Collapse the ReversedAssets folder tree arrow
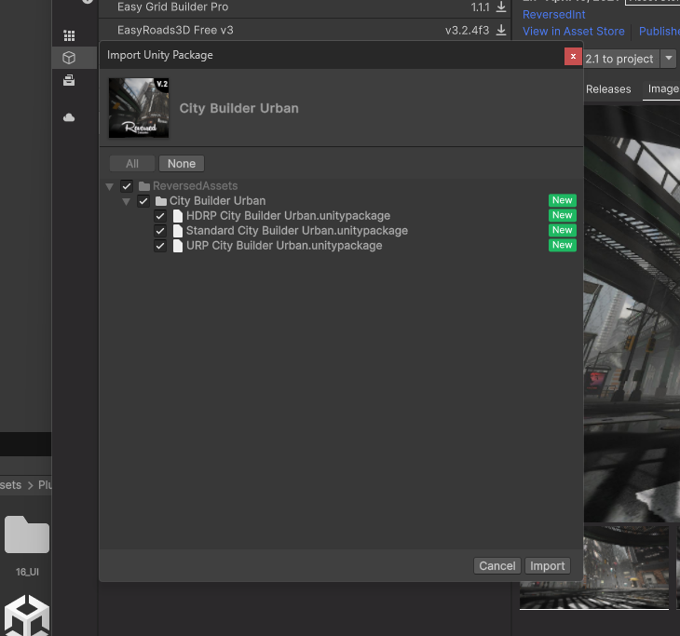Viewport: 680px width, 636px height. coord(110,186)
